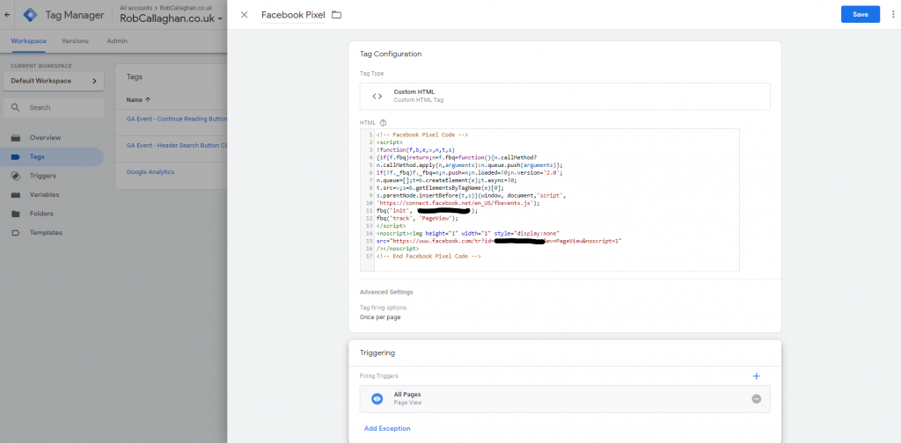Switch to the Workspace tab
This screenshot has width=901, height=443.
coord(29,40)
